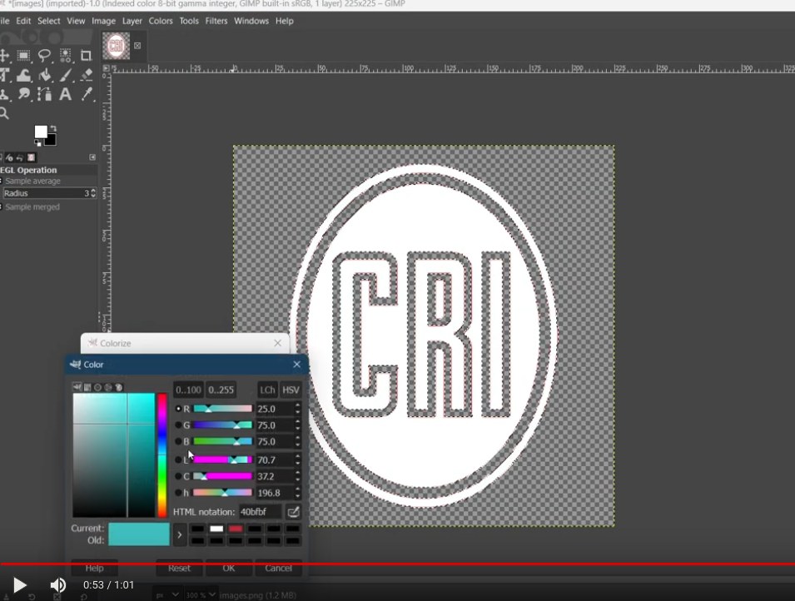
Task: Switch color model to HSV
Action: (291, 390)
